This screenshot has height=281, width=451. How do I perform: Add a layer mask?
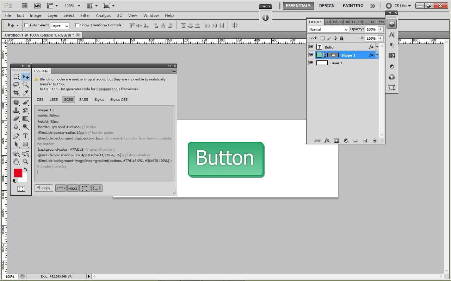[x=336, y=140]
